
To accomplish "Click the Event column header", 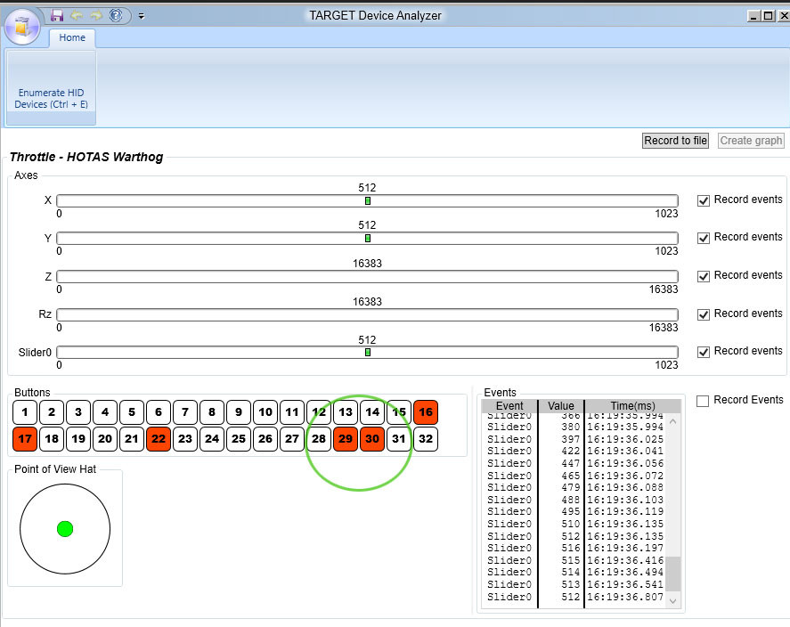I will coord(509,406).
